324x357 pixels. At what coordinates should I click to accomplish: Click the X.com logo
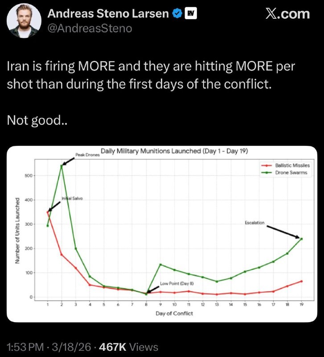point(287,14)
